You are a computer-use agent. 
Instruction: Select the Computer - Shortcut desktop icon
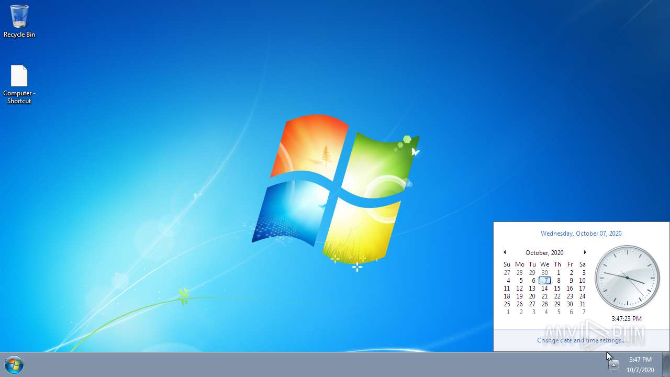(19, 84)
